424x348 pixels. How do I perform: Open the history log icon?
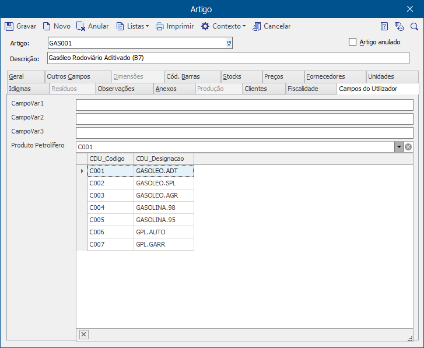[x=399, y=26]
